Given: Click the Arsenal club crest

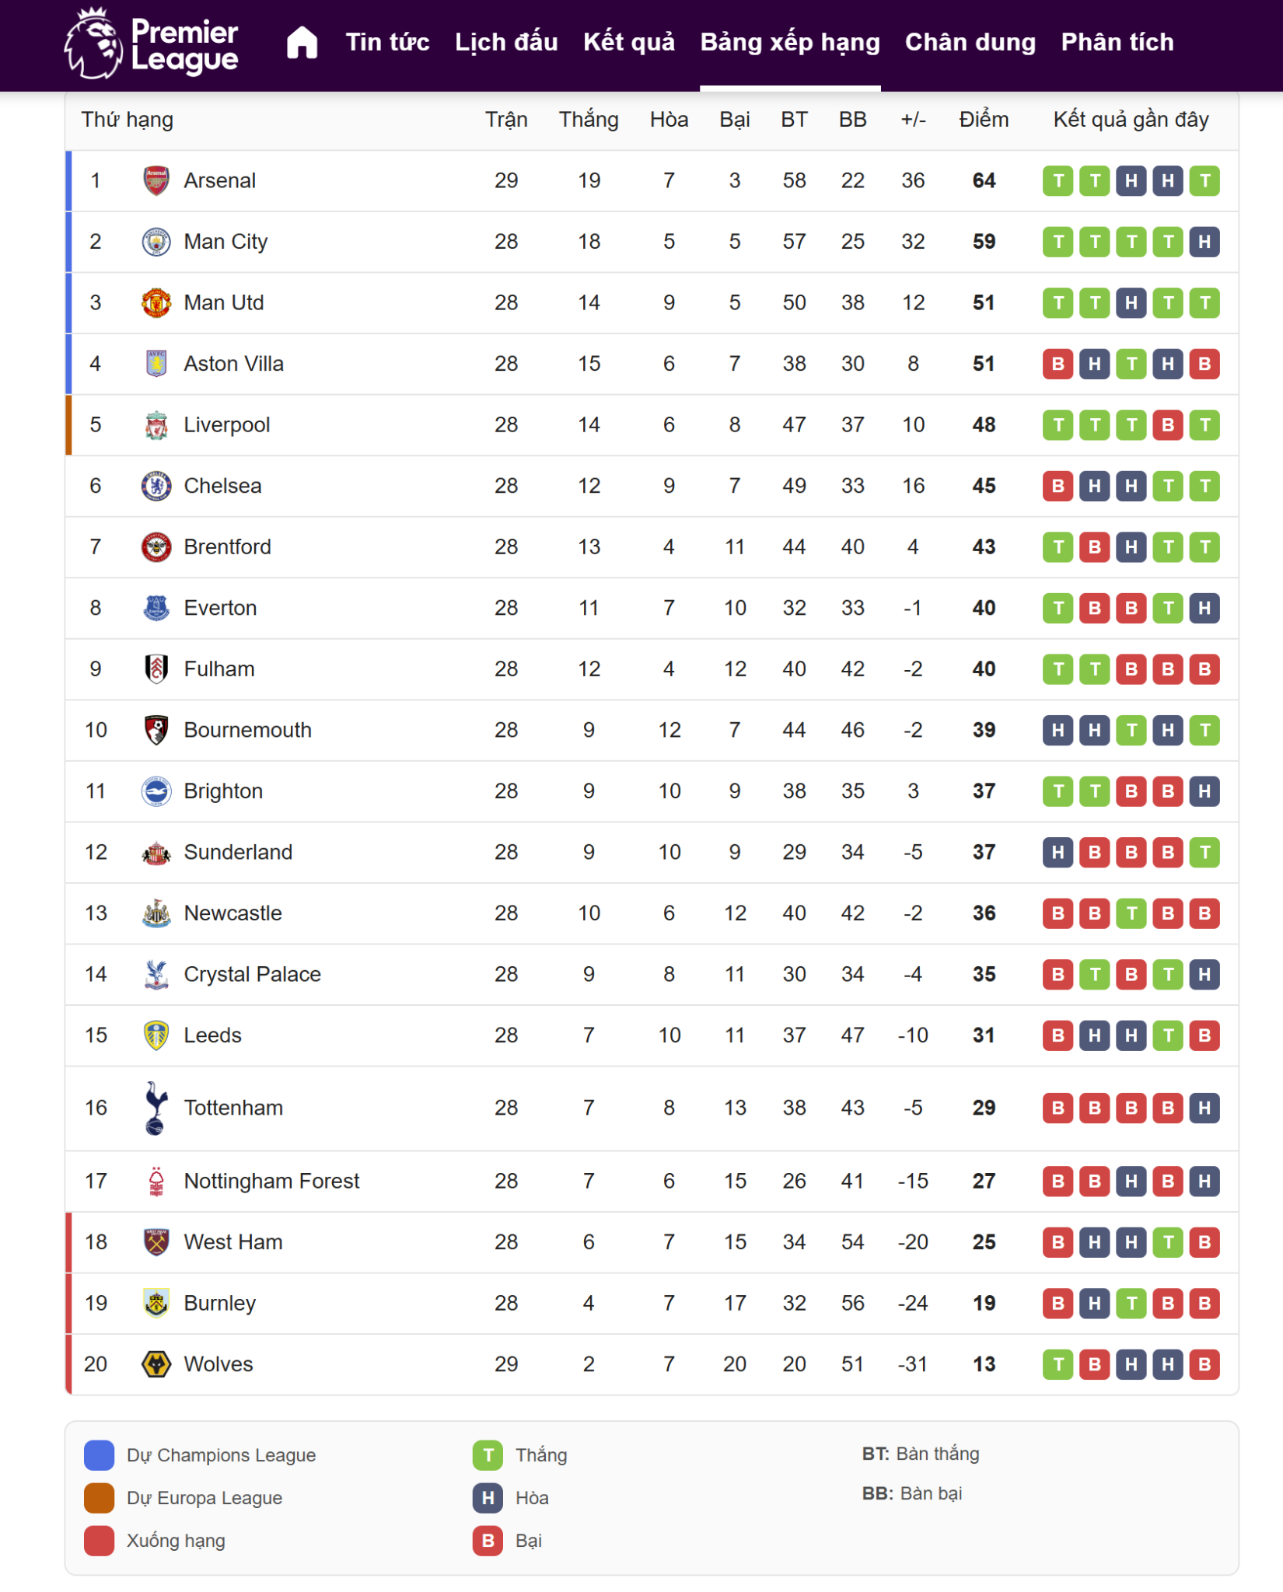Looking at the screenshot, I should pos(156,180).
